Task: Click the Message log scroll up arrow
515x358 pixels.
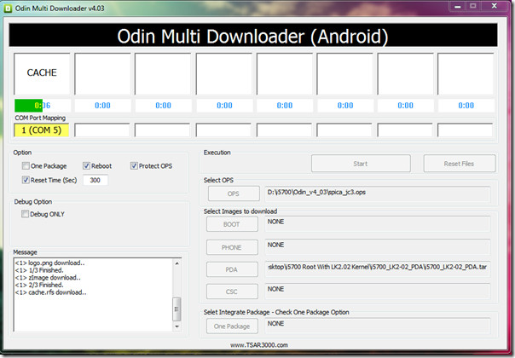Action: coord(177,263)
